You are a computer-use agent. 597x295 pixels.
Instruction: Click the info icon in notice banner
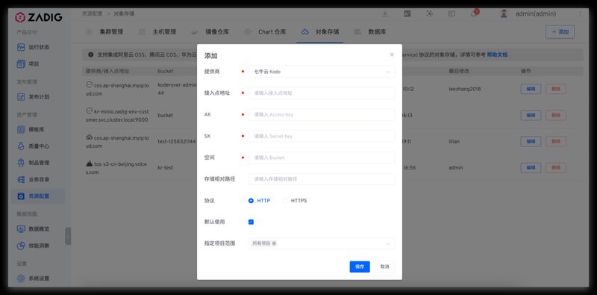pyautogui.click(x=90, y=55)
